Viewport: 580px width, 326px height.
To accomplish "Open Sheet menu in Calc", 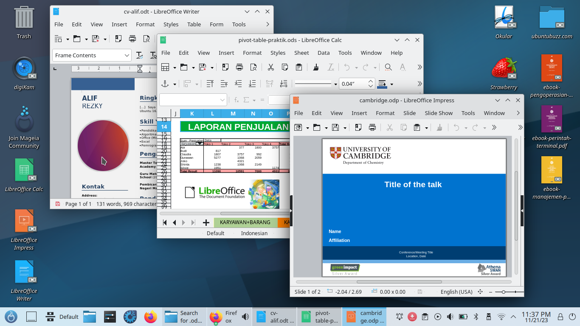I will pyautogui.click(x=301, y=53).
